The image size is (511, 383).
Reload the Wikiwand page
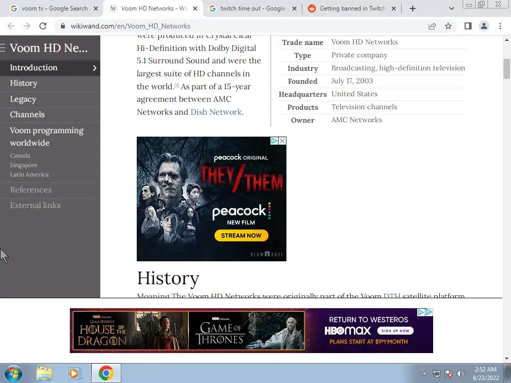43,26
